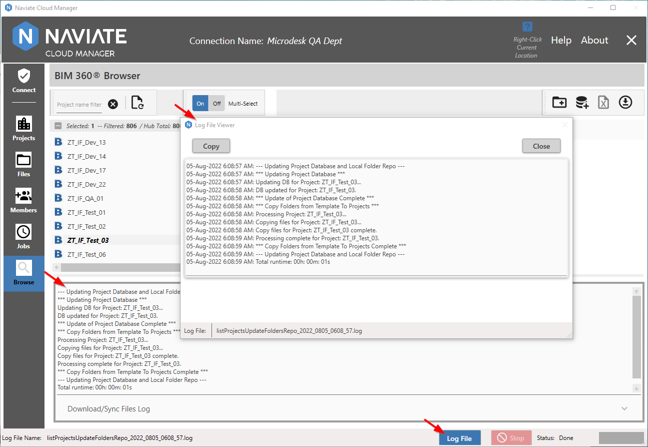Click the log panel scroll down arrow
This screenshot has height=447, width=648.
pyautogui.click(x=636, y=388)
